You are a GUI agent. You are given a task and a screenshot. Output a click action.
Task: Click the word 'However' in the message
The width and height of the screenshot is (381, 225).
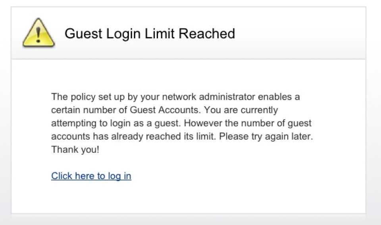(x=203, y=123)
